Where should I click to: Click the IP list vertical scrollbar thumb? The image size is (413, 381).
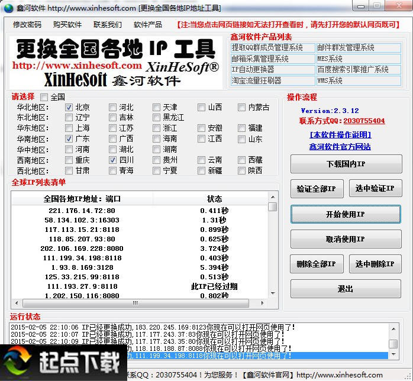[x=273, y=206]
